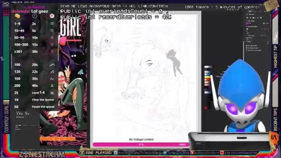The height and width of the screenshot is (158, 281).
Task: Click the 'public int overloadsCount = 0' line
Action: click(x=114, y=11)
